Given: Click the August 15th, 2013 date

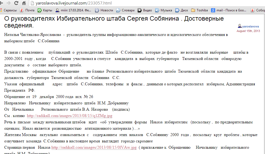Looking at the screenshot, I should (x=248, y=31).
